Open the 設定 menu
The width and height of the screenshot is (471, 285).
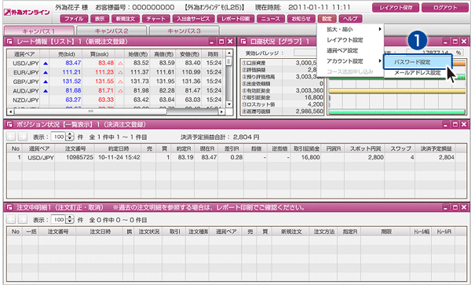coord(327,19)
